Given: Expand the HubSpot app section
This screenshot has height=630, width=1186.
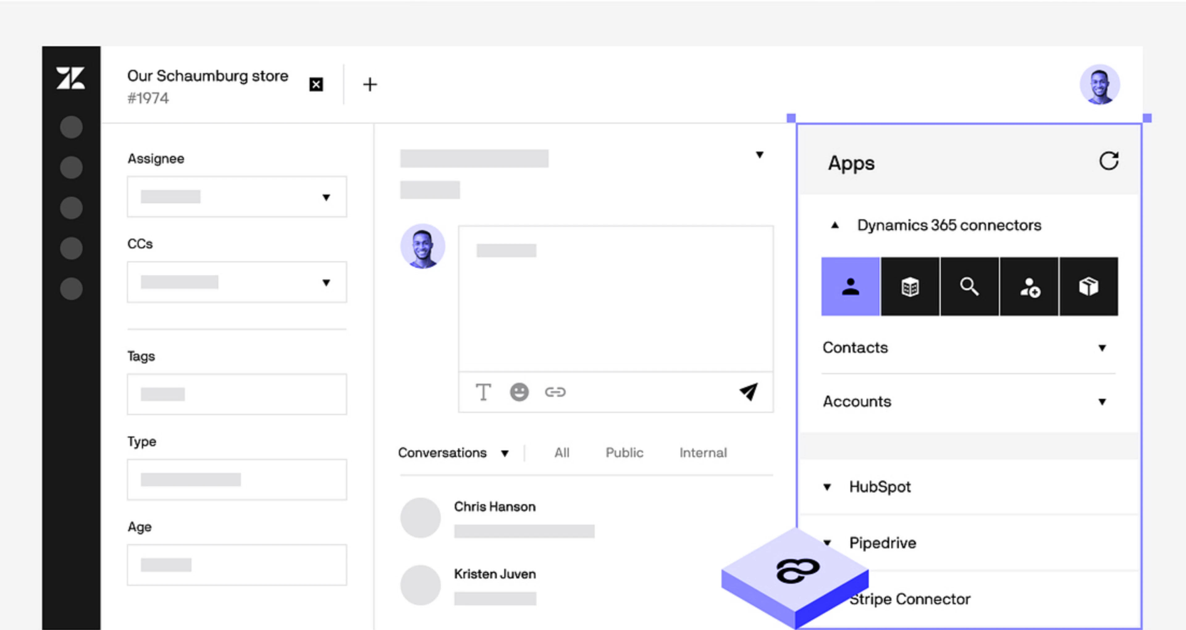Looking at the screenshot, I should click(828, 487).
